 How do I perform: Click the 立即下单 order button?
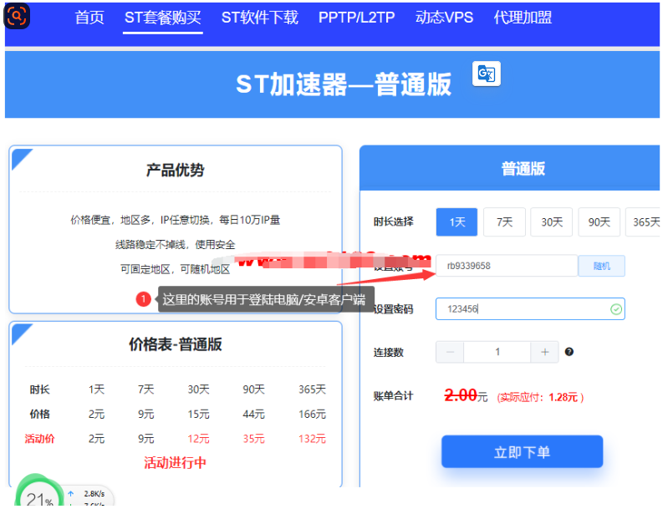[522, 452]
